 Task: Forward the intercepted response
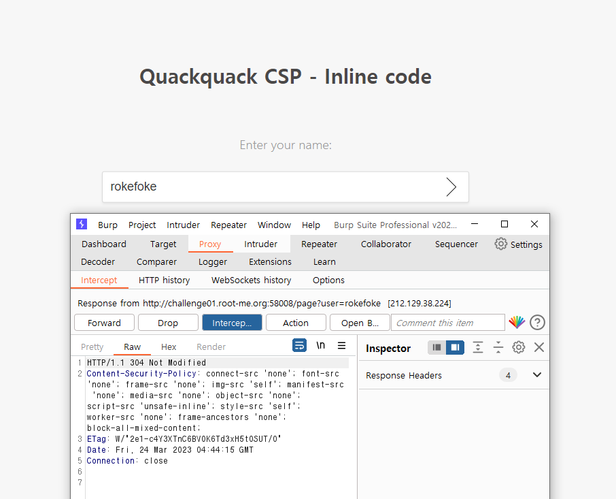tap(103, 322)
